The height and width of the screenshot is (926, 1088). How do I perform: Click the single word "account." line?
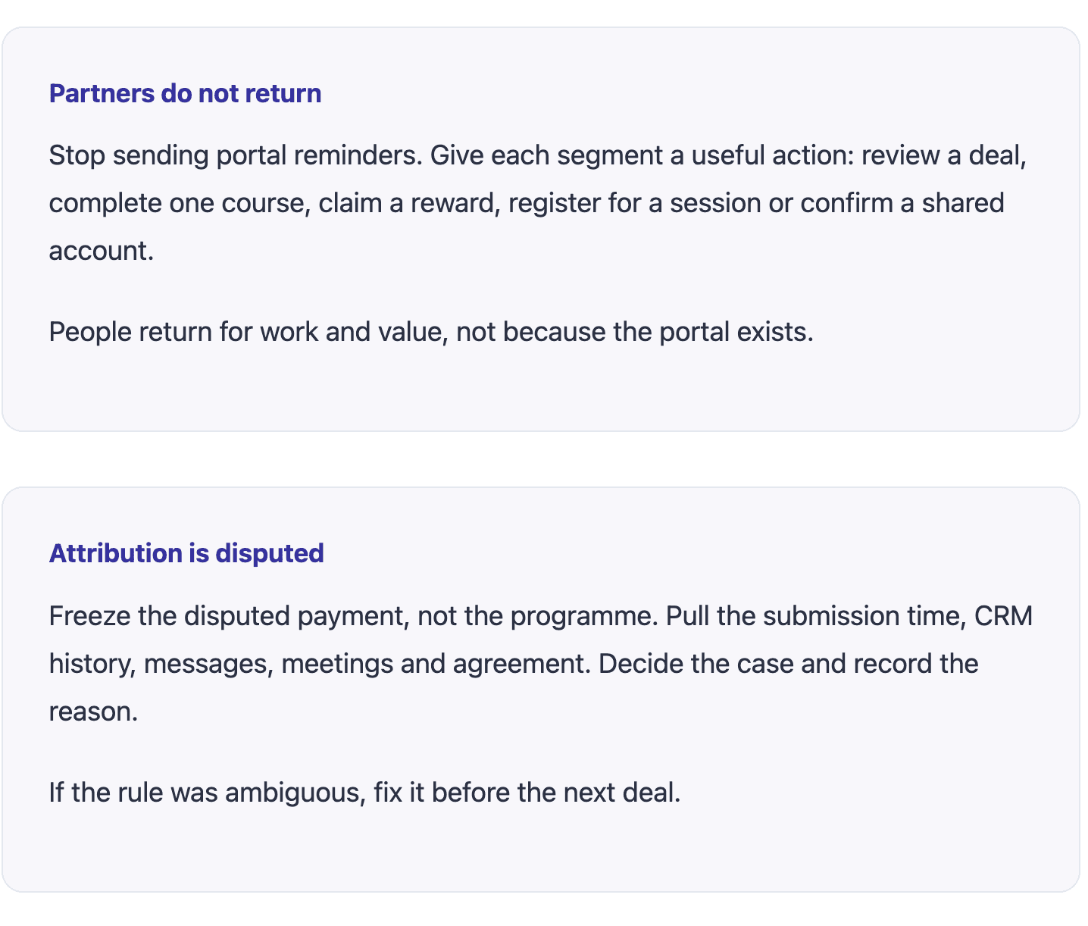(102, 251)
